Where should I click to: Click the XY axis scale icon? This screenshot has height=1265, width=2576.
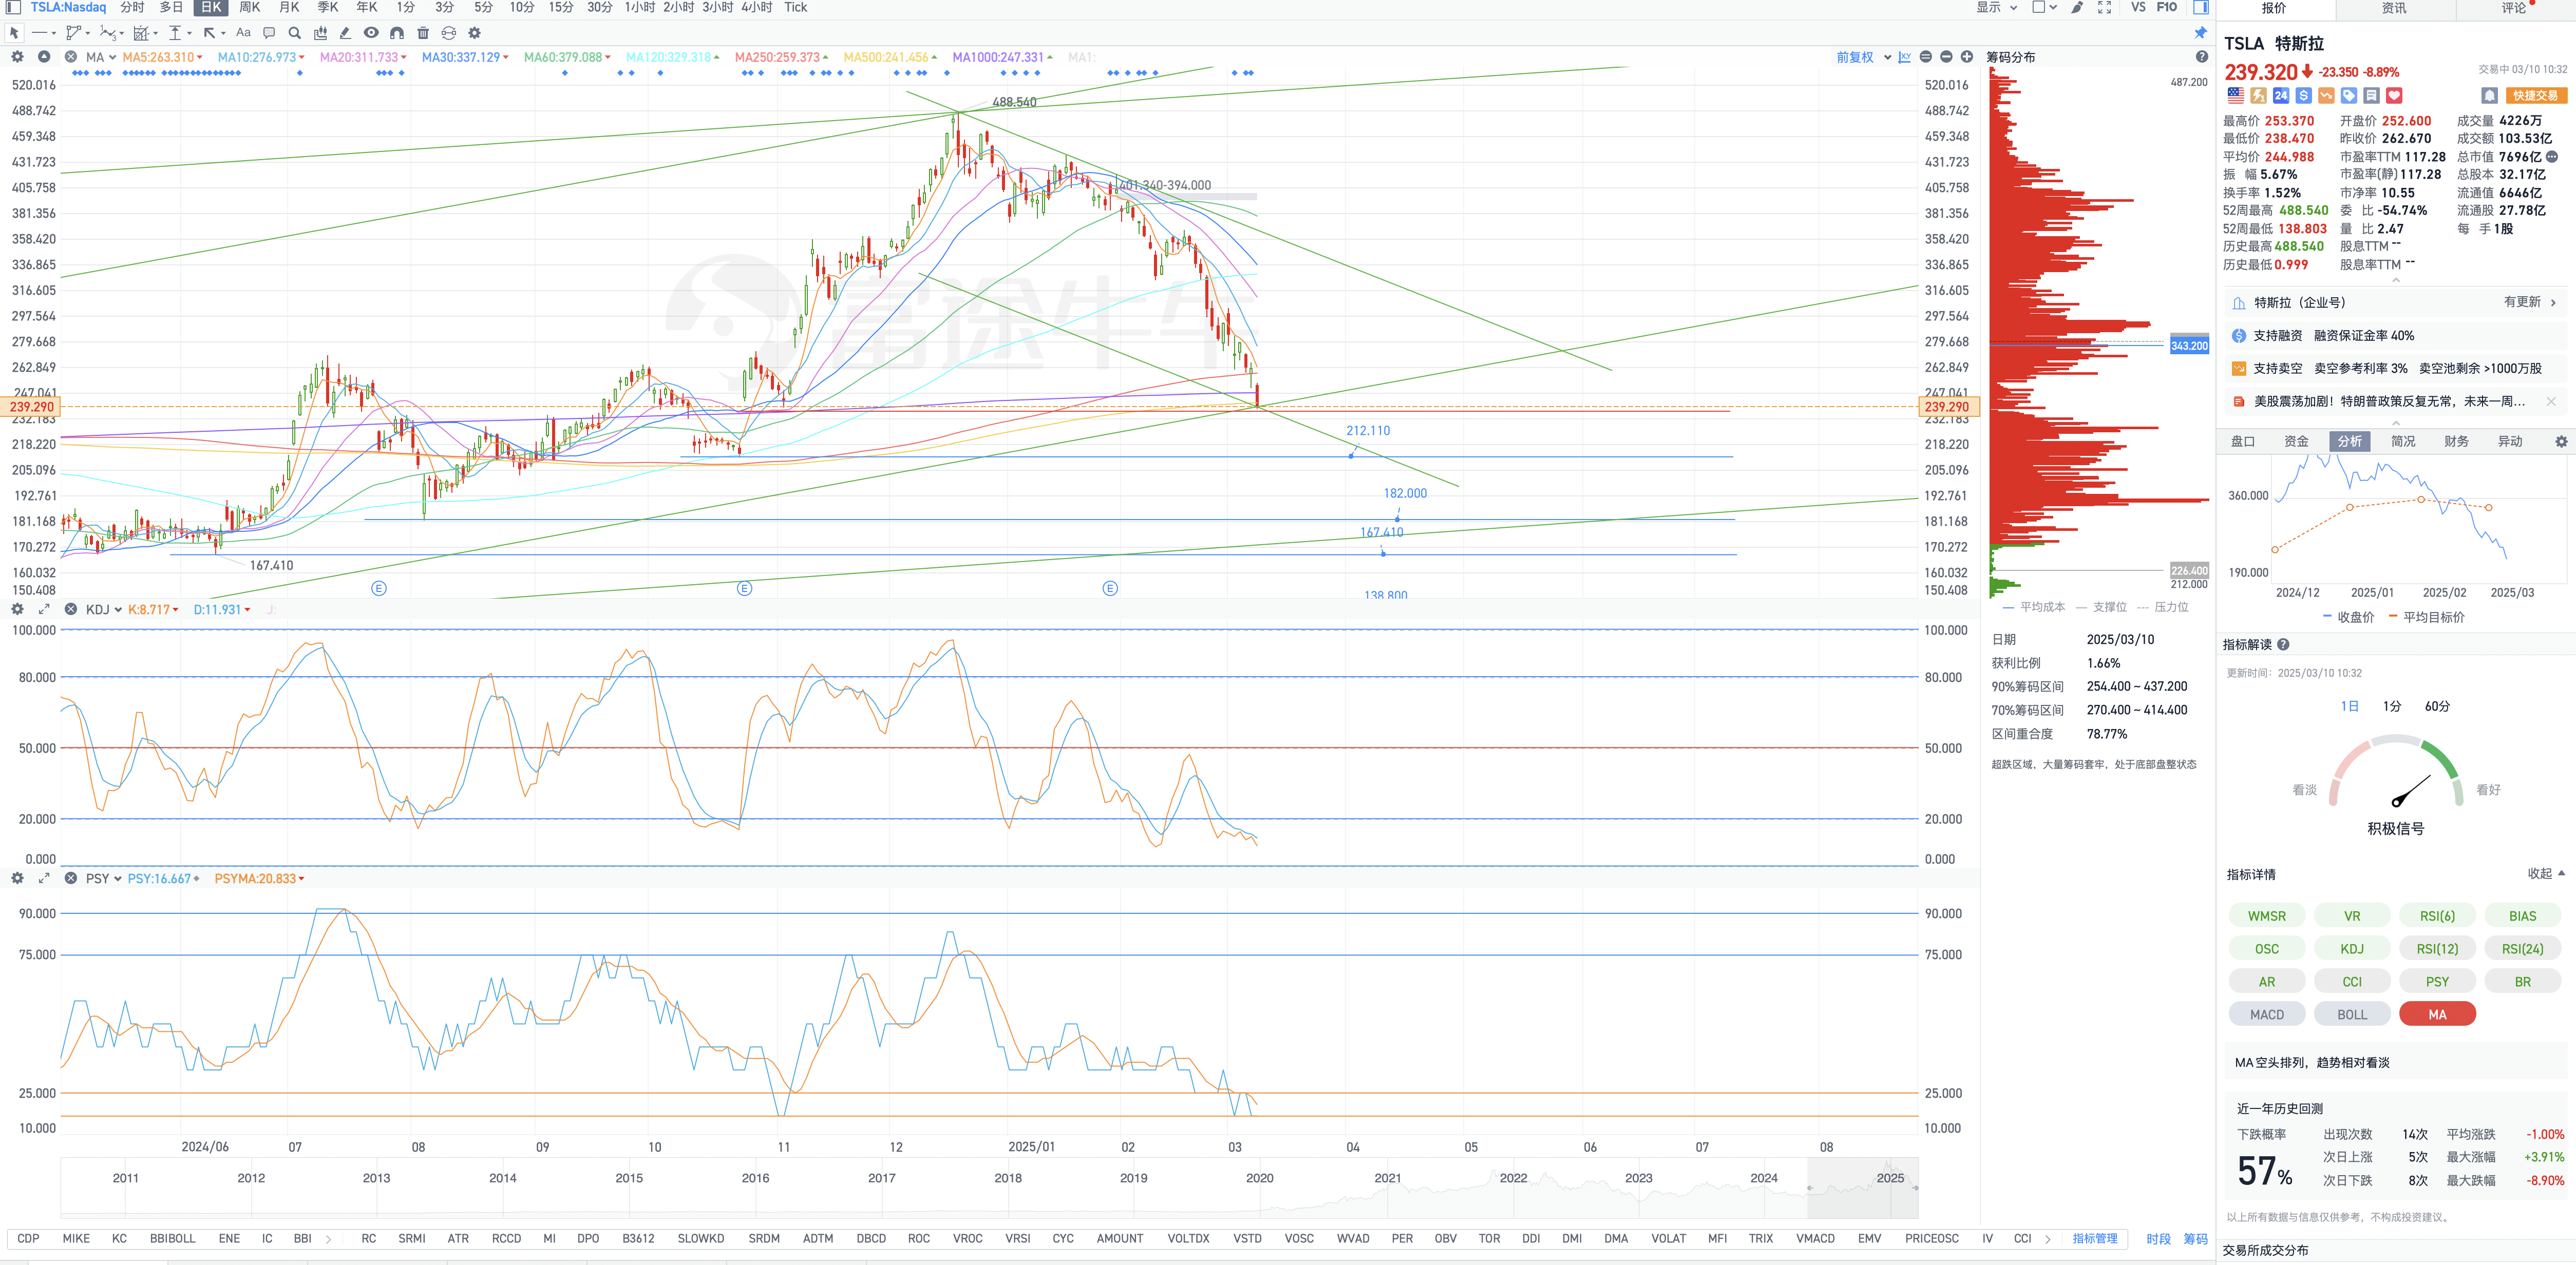pos(1905,57)
